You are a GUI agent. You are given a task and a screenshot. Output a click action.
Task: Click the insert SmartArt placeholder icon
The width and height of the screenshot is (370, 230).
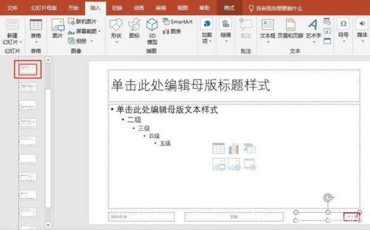[x=250, y=148]
